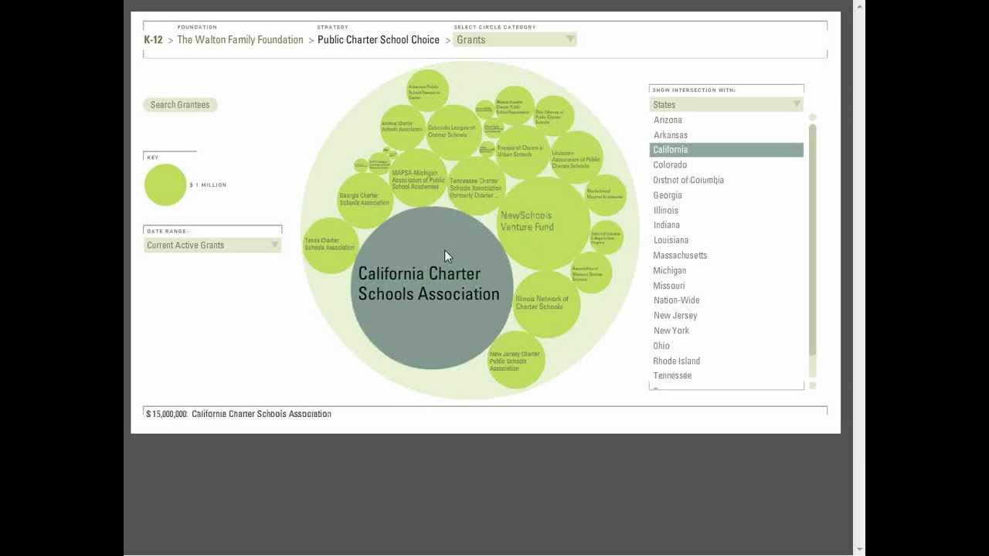989x556 pixels.
Task: Select Illinois in the states list
Action: (x=666, y=210)
